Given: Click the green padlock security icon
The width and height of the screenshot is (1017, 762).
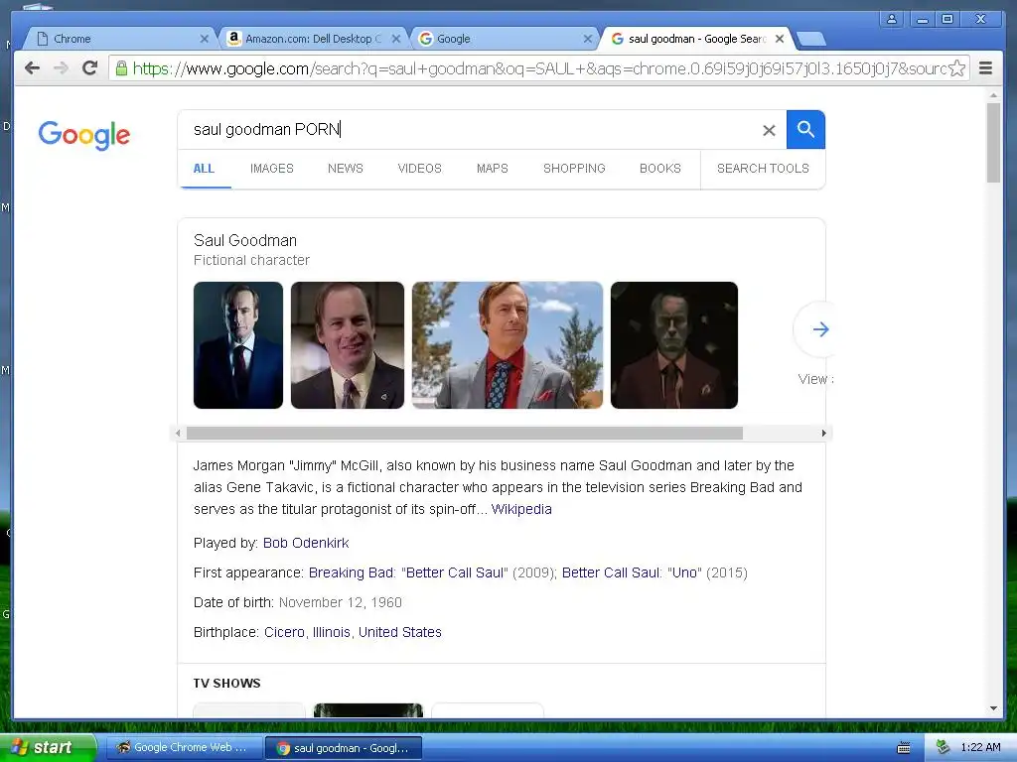Looking at the screenshot, I should click(x=121, y=68).
